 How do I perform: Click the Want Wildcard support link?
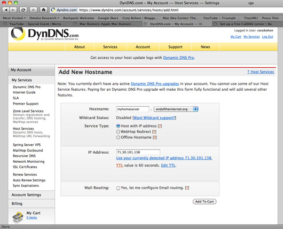(154, 117)
